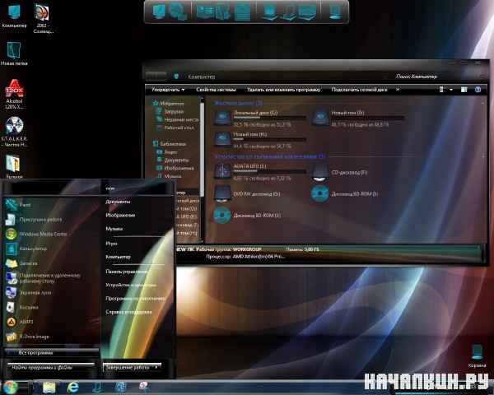This screenshot has width=494, height=395.
Task: Open Записки sticky notes from Start menu
Action: (x=22, y=263)
